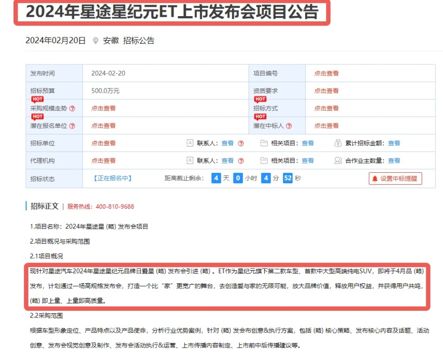The image size is (443, 354).
Task: Click 查看 for 代理机构 联系人
Action: tap(227, 161)
